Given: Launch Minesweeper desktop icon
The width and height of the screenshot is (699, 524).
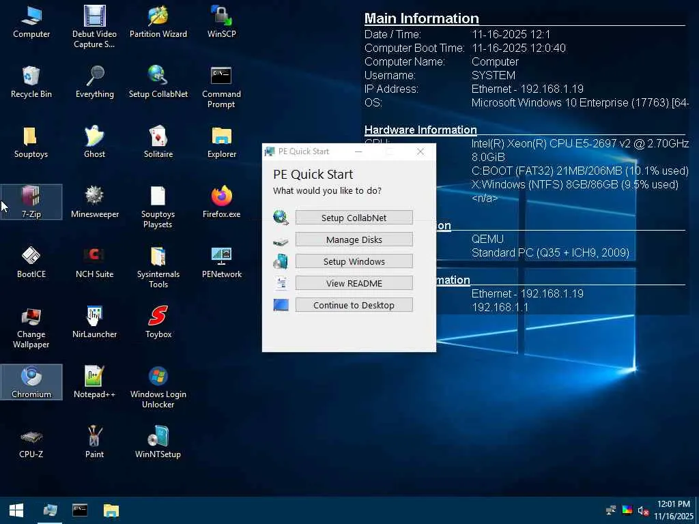Looking at the screenshot, I should pos(94,202).
